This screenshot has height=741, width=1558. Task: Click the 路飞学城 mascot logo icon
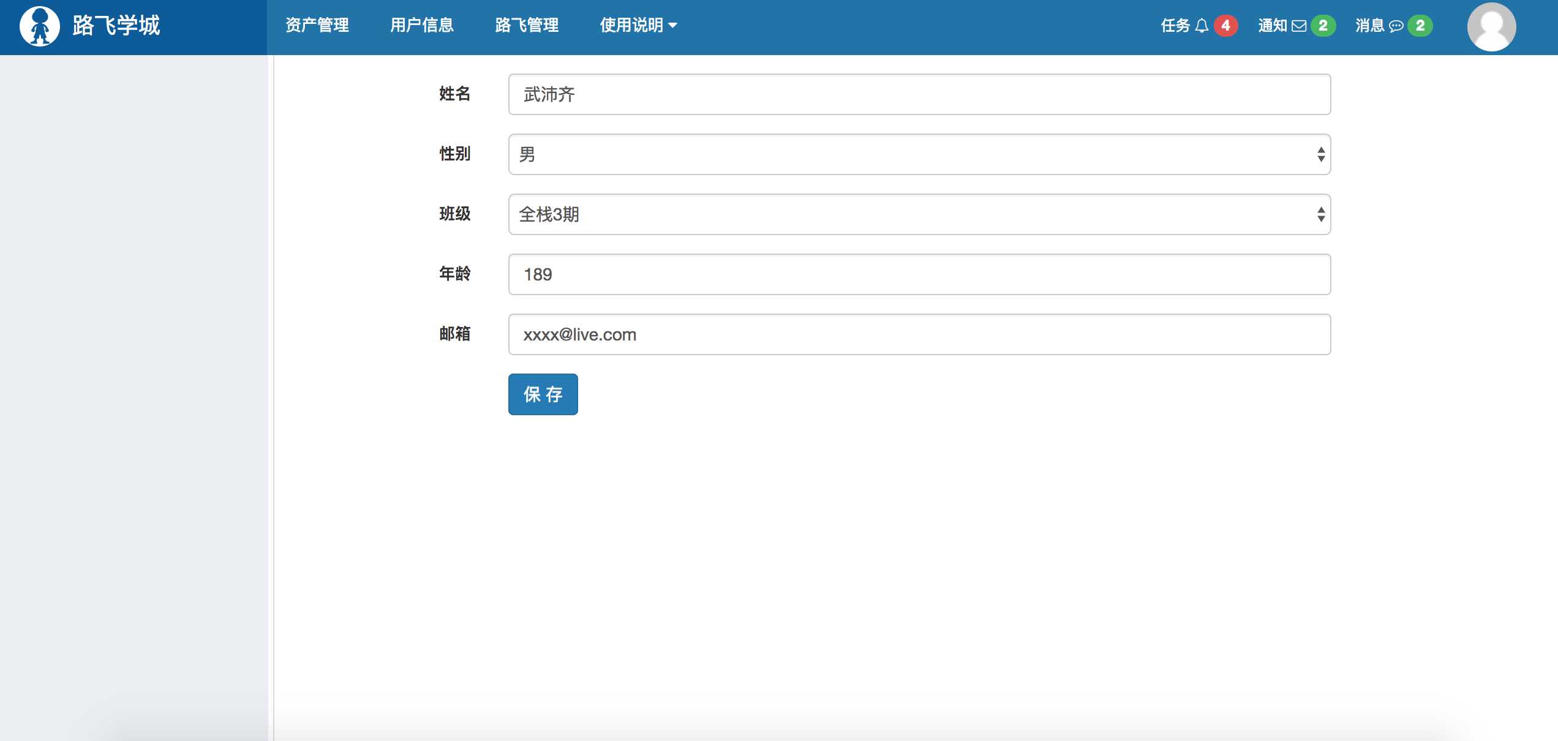pos(40,26)
